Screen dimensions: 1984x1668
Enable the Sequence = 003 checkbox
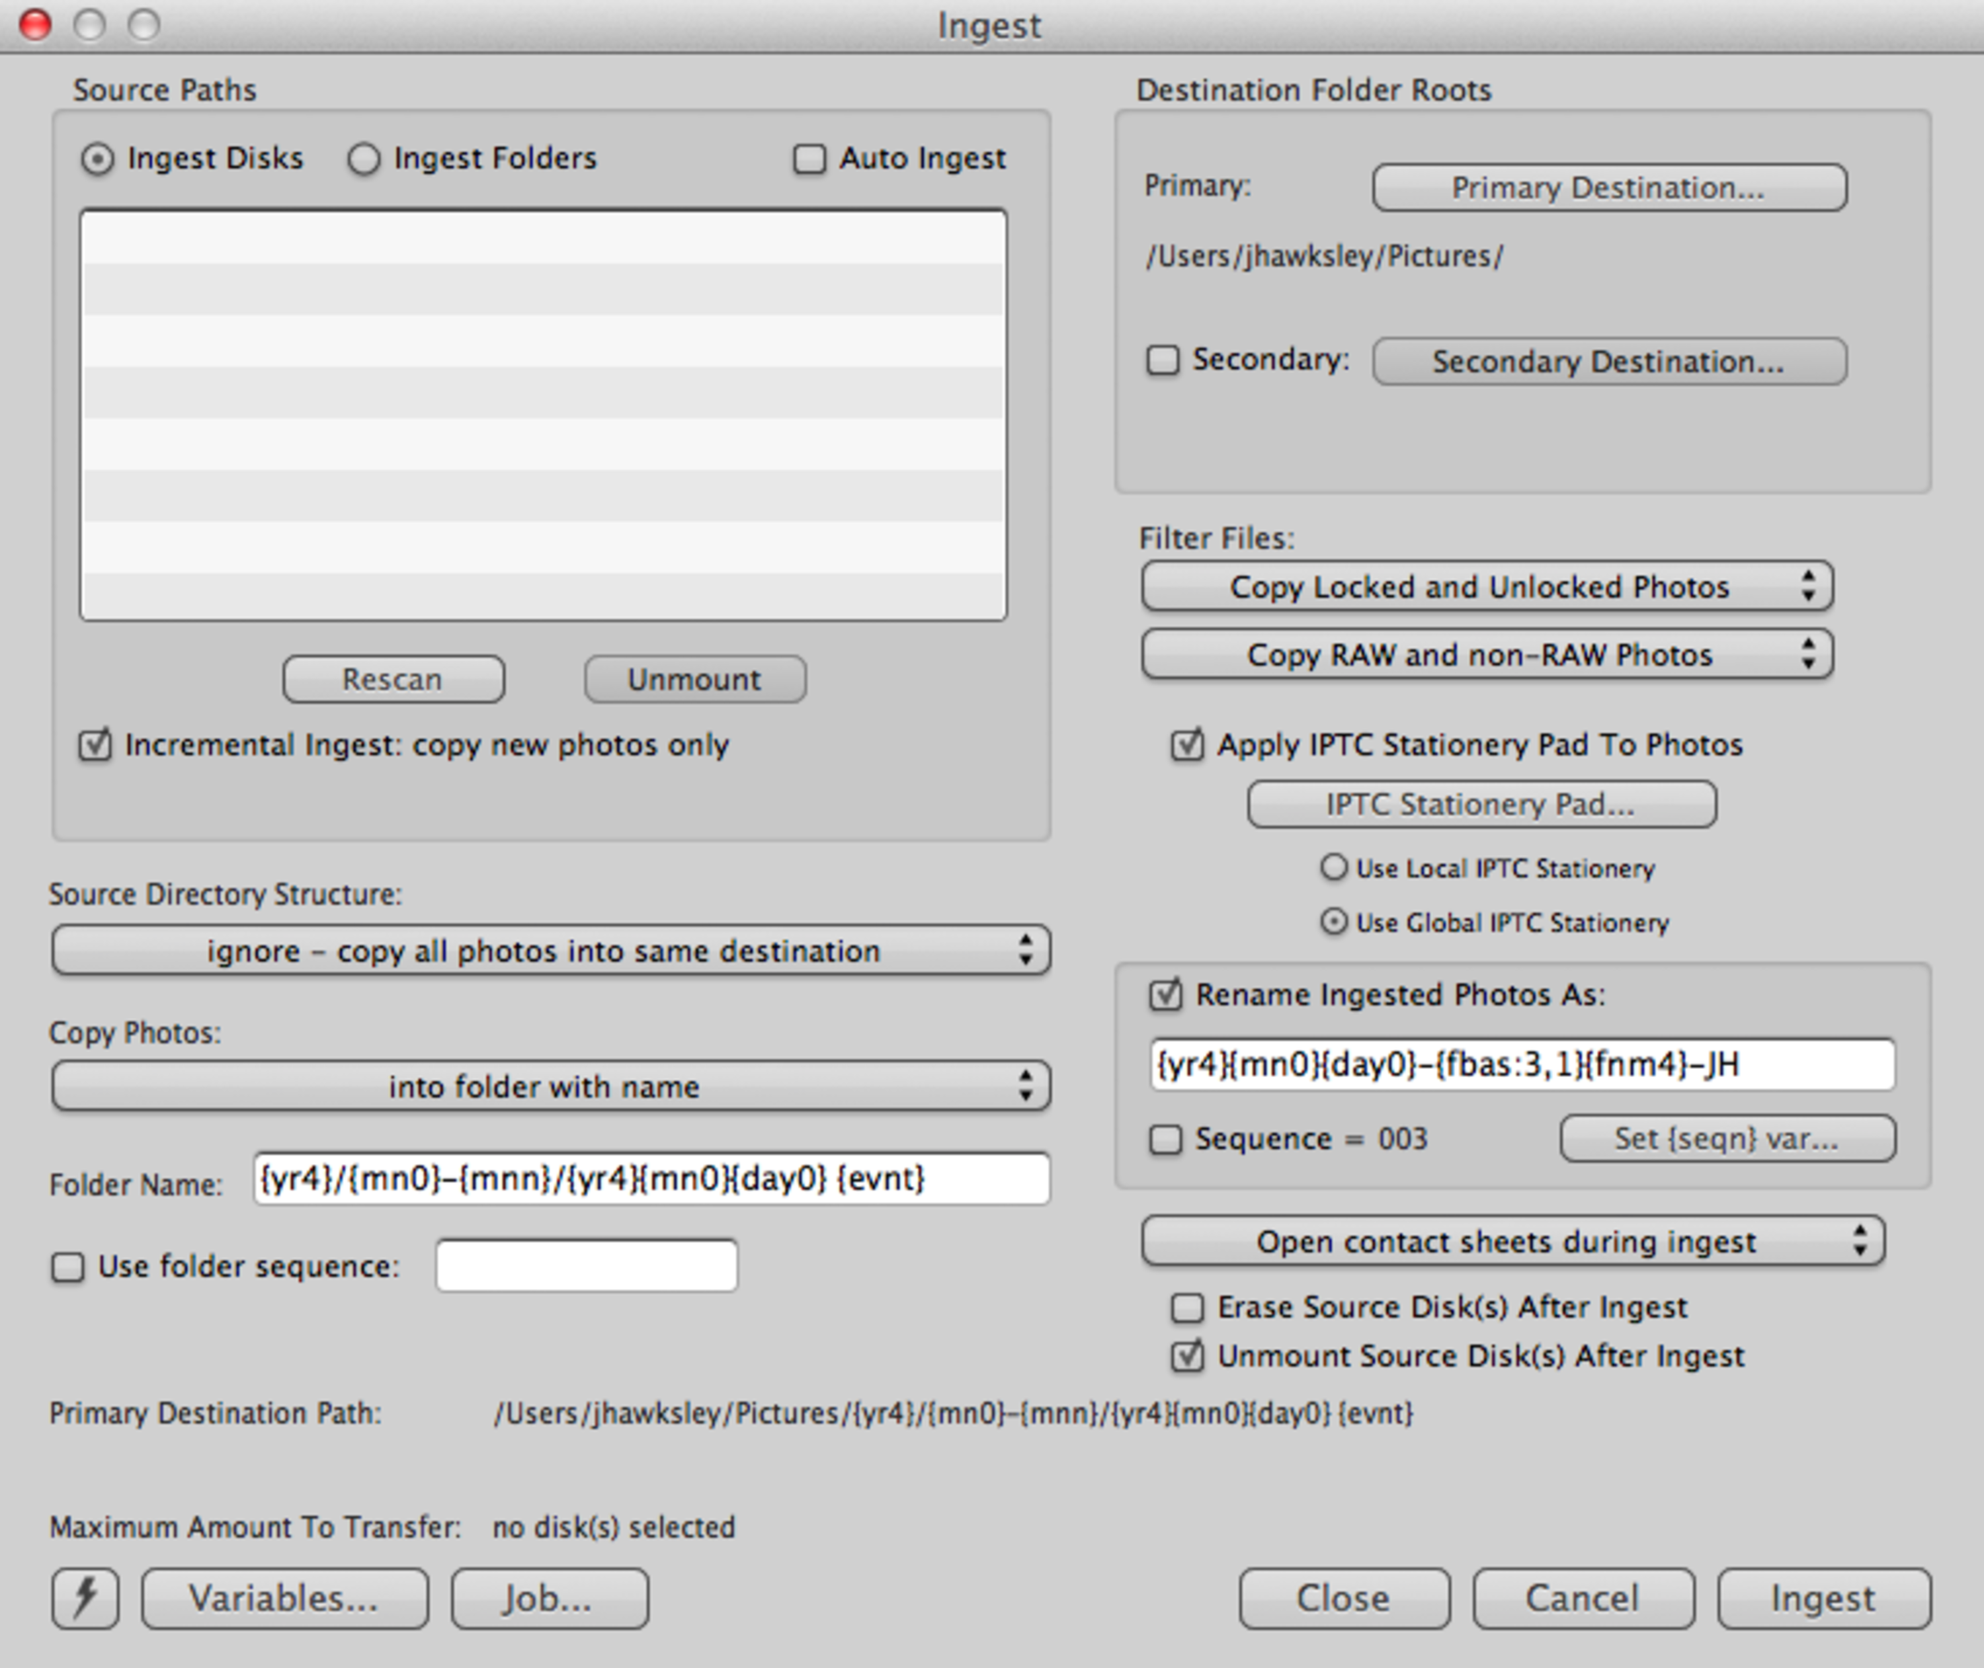[x=1165, y=1138]
